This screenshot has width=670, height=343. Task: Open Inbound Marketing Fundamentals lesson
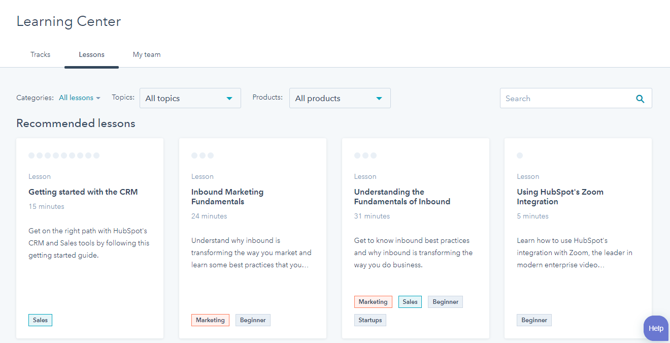[227, 197]
